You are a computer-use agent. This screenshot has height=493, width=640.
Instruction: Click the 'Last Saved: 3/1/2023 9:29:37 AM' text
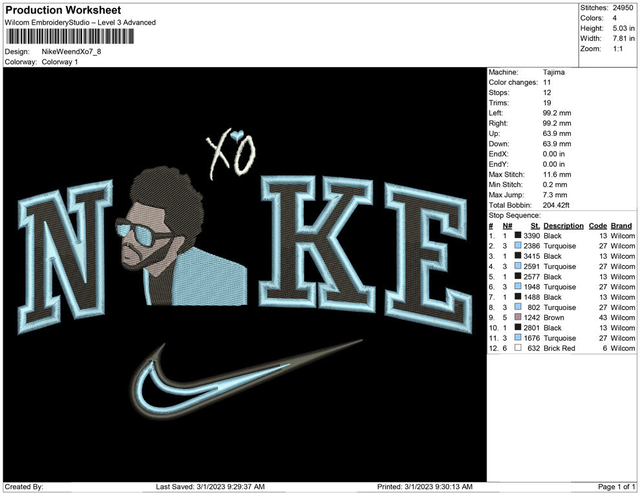pyautogui.click(x=210, y=487)
